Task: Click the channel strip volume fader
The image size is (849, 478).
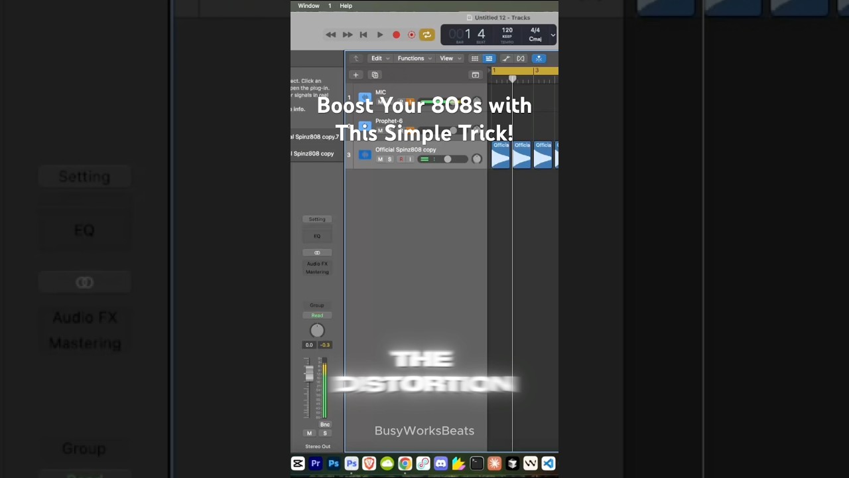Action: (x=309, y=374)
